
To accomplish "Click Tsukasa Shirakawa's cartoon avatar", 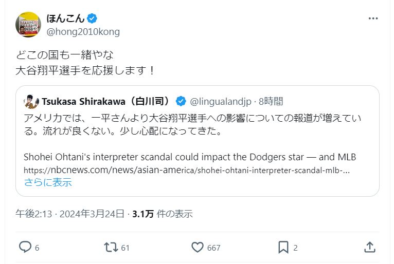I will coord(31,101).
